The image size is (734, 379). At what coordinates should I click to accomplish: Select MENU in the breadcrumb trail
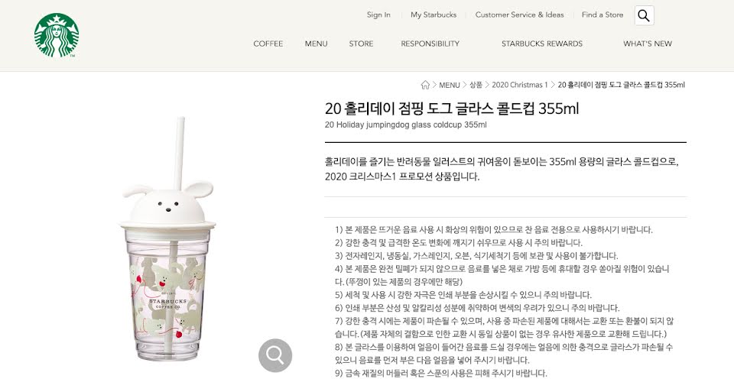pos(450,85)
